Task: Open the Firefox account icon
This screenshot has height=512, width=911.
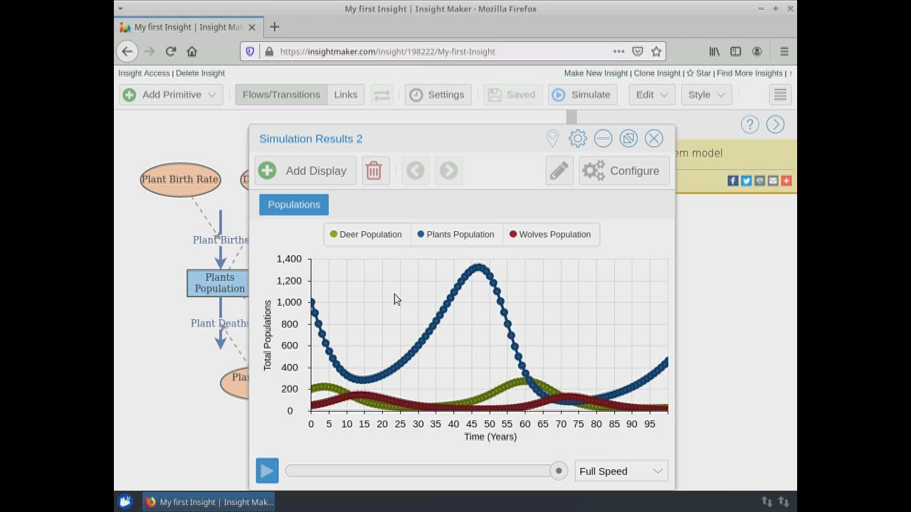Action: pos(757,51)
